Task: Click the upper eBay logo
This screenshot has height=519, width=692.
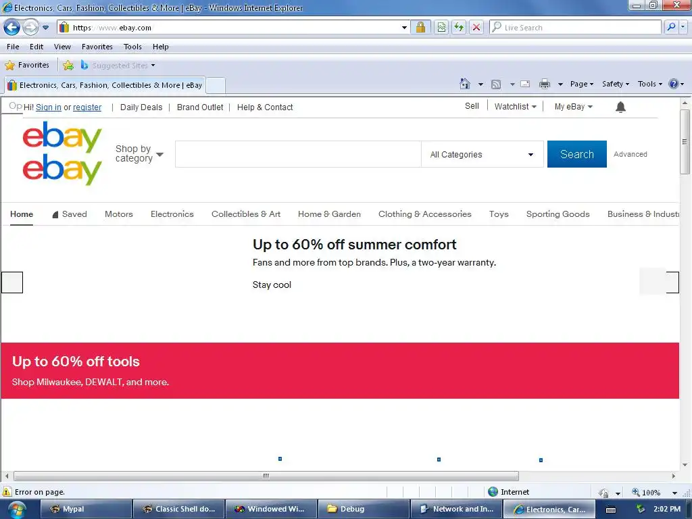Action: pyautogui.click(x=62, y=137)
